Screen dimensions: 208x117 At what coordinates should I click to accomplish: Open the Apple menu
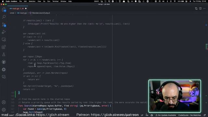click(3, 1)
